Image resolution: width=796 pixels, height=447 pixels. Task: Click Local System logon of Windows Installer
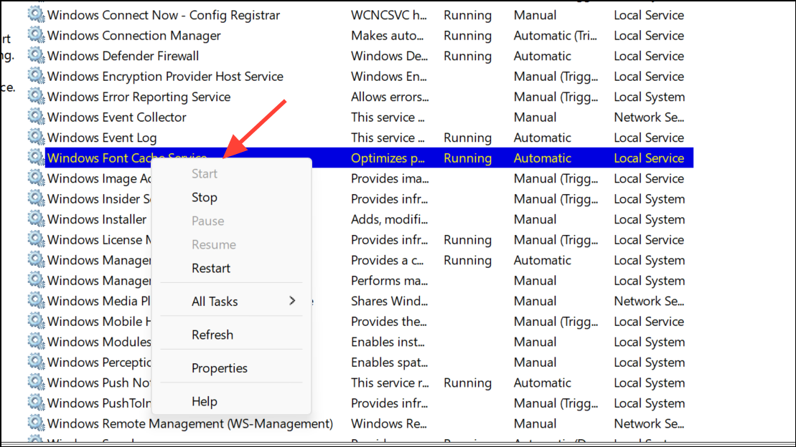coord(650,219)
